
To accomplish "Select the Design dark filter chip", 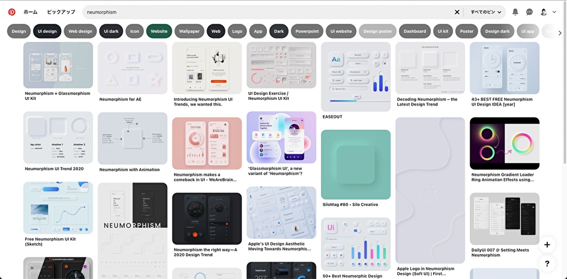I will click(x=497, y=31).
